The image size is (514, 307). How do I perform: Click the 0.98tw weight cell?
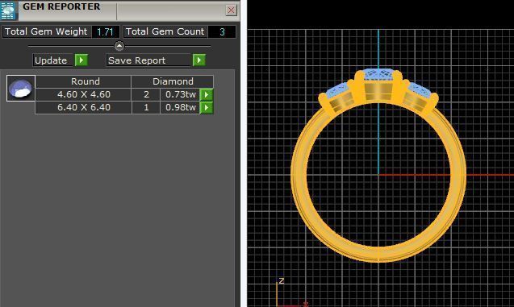point(180,107)
